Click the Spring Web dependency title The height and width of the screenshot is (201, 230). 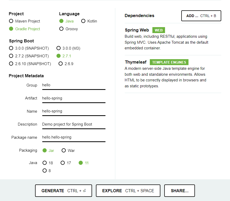(137, 30)
